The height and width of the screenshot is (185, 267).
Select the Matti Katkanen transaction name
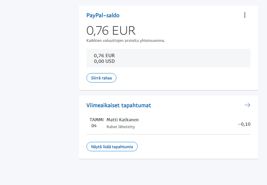[122, 120]
